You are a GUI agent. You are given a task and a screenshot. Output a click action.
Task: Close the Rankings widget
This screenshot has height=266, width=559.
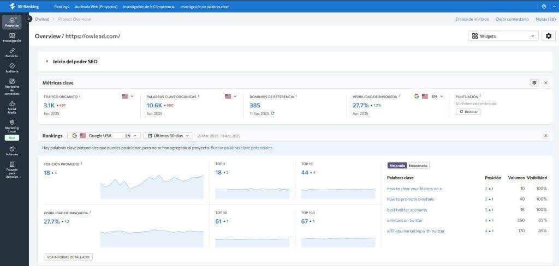tap(546, 136)
